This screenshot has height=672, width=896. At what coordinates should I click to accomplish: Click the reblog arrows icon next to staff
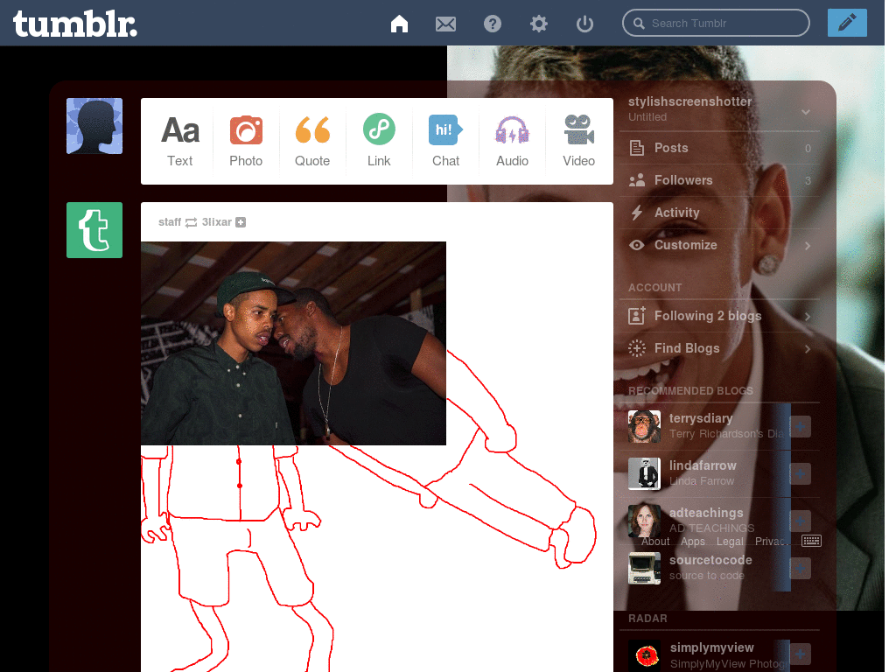tap(192, 222)
